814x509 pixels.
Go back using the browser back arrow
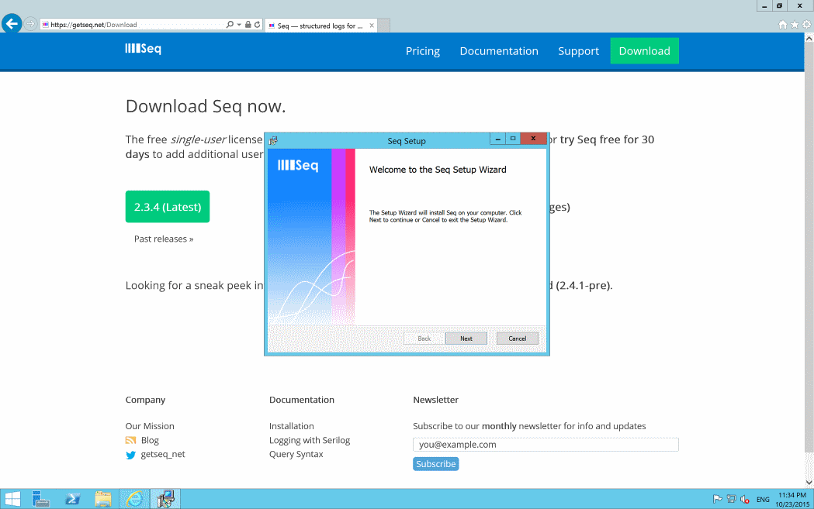pyautogui.click(x=12, y=23)
